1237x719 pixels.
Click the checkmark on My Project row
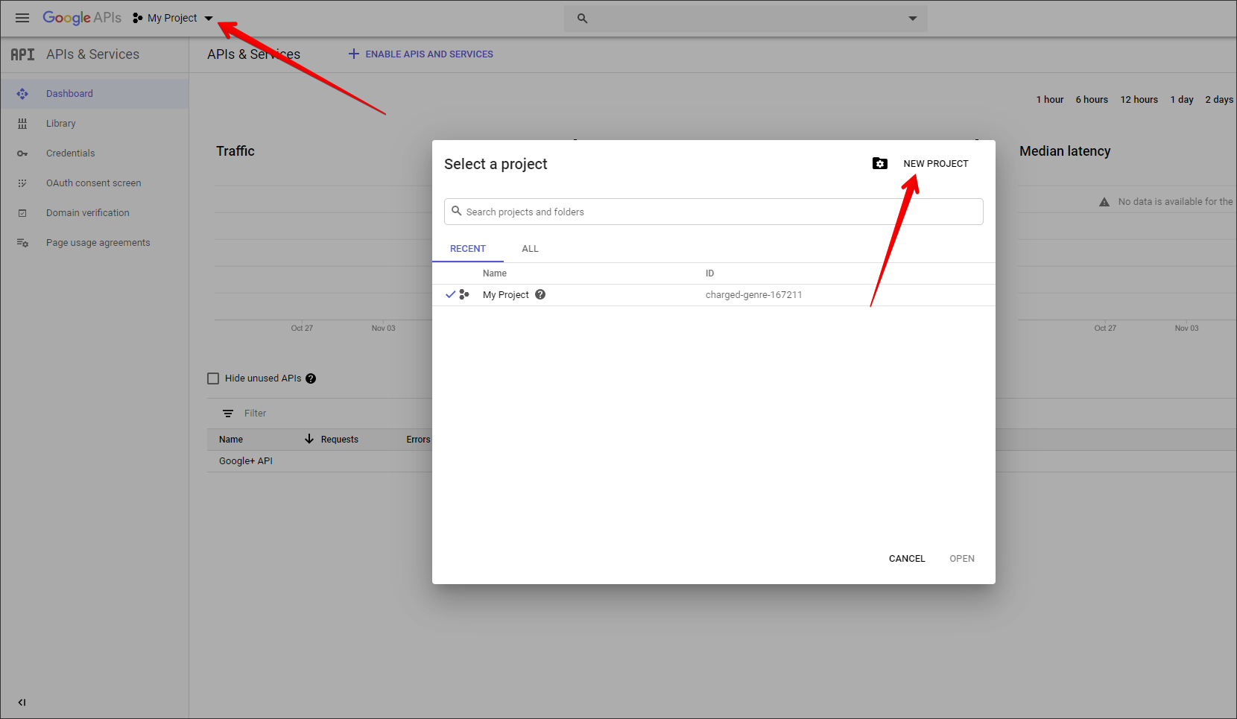tap(450, 294)
